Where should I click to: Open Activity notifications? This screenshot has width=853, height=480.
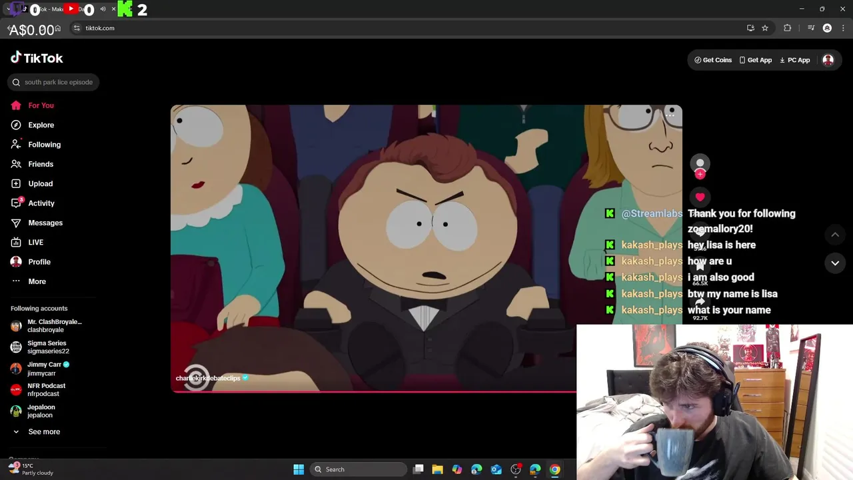[33, 203]
